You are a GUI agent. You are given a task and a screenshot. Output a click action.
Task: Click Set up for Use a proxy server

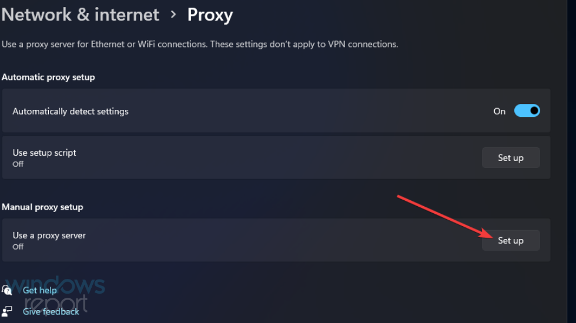coord(510,240)
